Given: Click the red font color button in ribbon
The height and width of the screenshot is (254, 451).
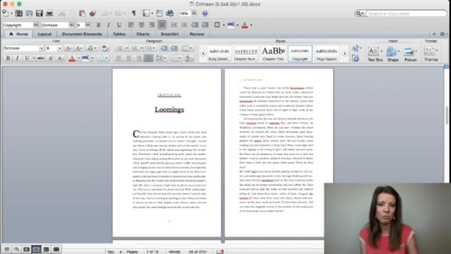Looking at the screenshot, I should (72, 58).
